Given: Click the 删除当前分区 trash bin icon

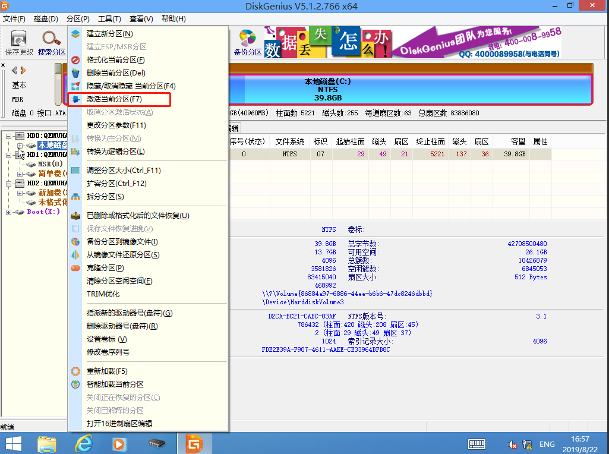Looking at the screenshot, I should [75, 73].
